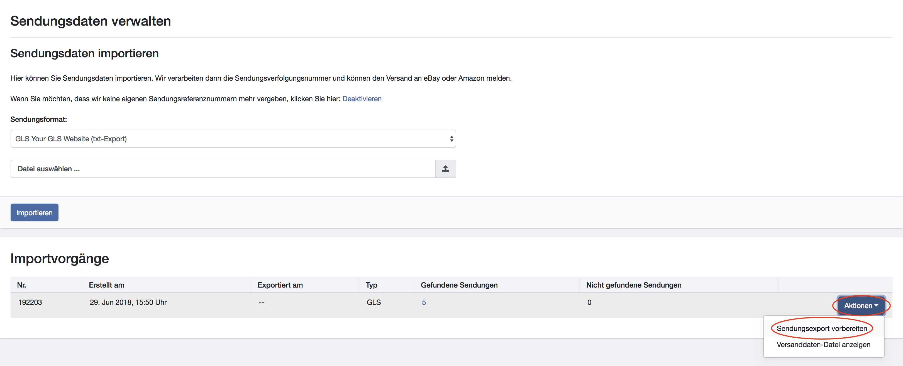Click import number 192203 cell
903x366 pixels.
30,302
